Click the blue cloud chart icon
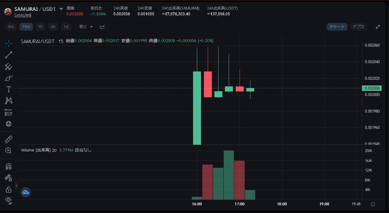The image size is (389, 213). (25, 192)
